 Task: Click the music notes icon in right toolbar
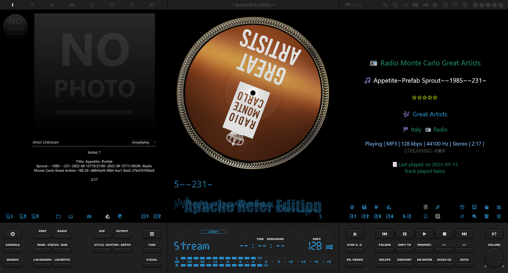(x=376, y=207)
